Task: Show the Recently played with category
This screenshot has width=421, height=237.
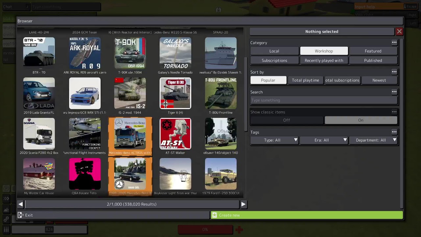Action: tap(324, 61)
